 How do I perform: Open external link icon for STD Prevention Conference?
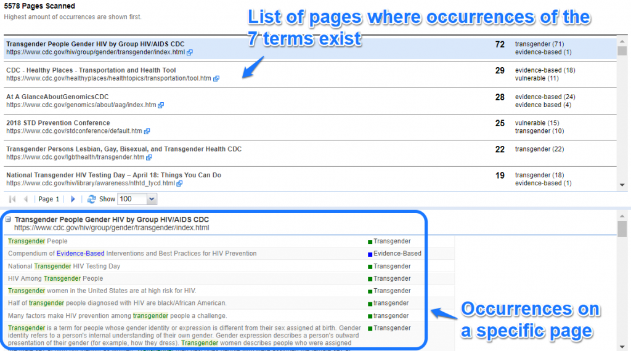click(x=147, y=131)
